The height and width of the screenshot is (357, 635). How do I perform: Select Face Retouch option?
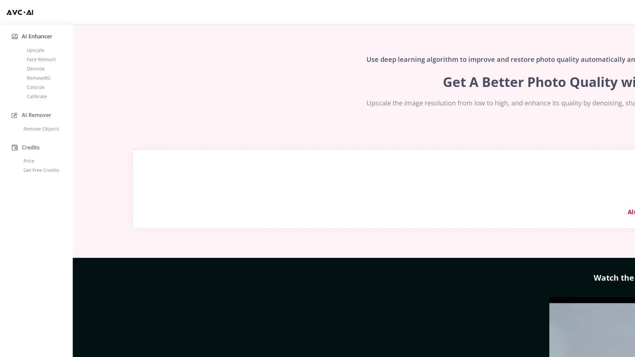point(41,59)
